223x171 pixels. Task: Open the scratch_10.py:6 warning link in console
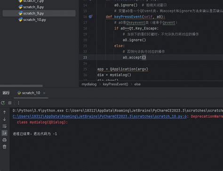click(100, 117)
